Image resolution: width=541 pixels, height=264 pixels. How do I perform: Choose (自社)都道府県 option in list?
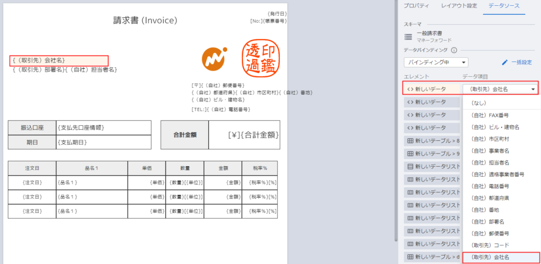[502, 198]
